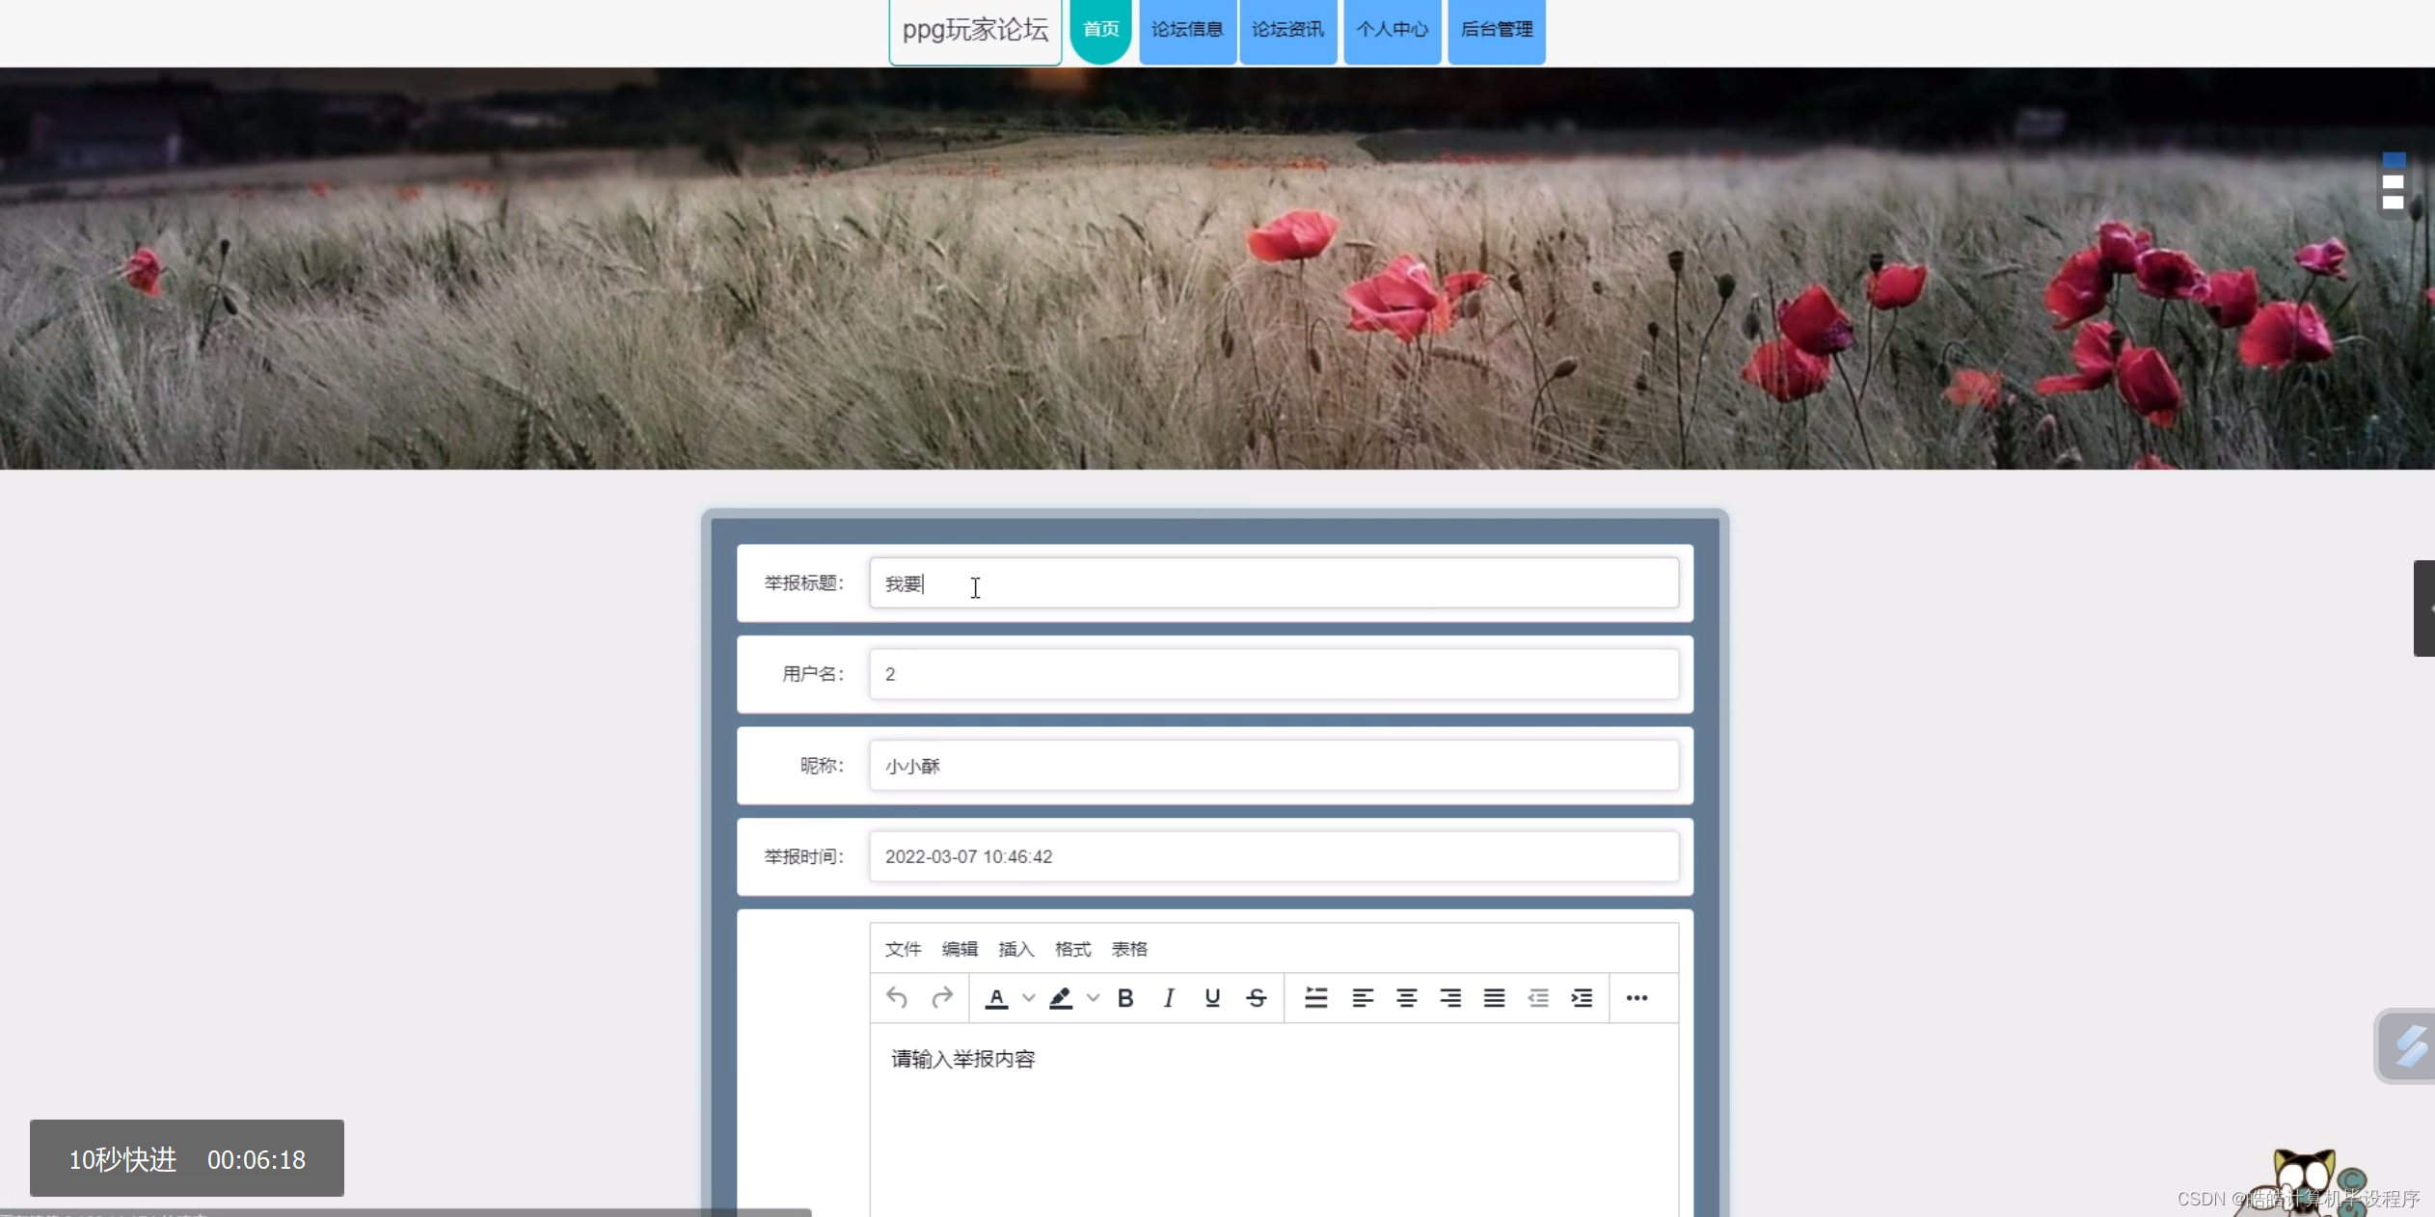The image size is (2435, 1217).
Task: Select the first blue carousel indicator
Action: (2394, 160)
